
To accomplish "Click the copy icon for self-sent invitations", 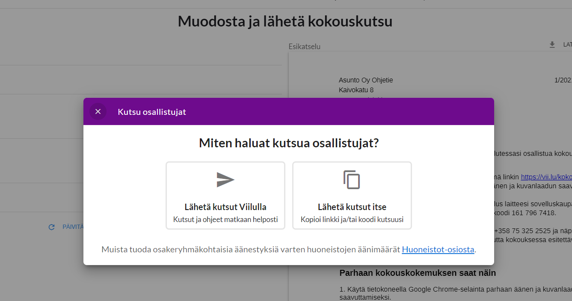I will (352, 180).
